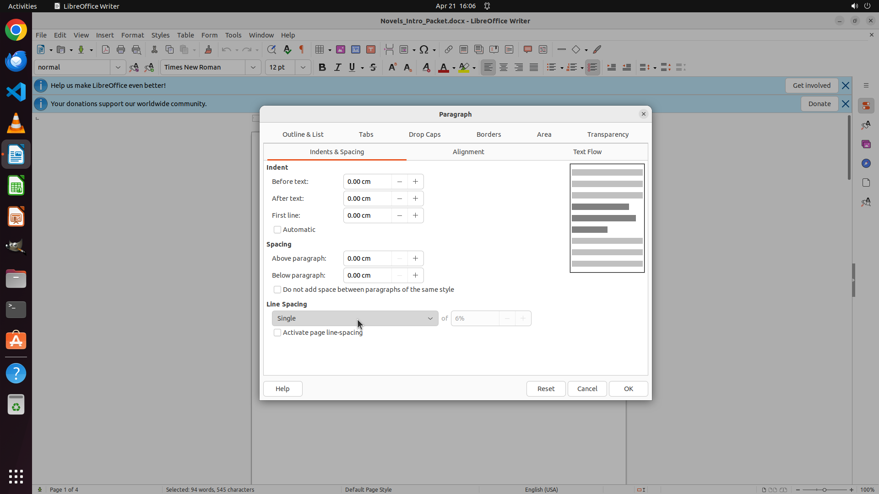
Task: Click the Bold formatting icon
Action: tap(322, 67)
